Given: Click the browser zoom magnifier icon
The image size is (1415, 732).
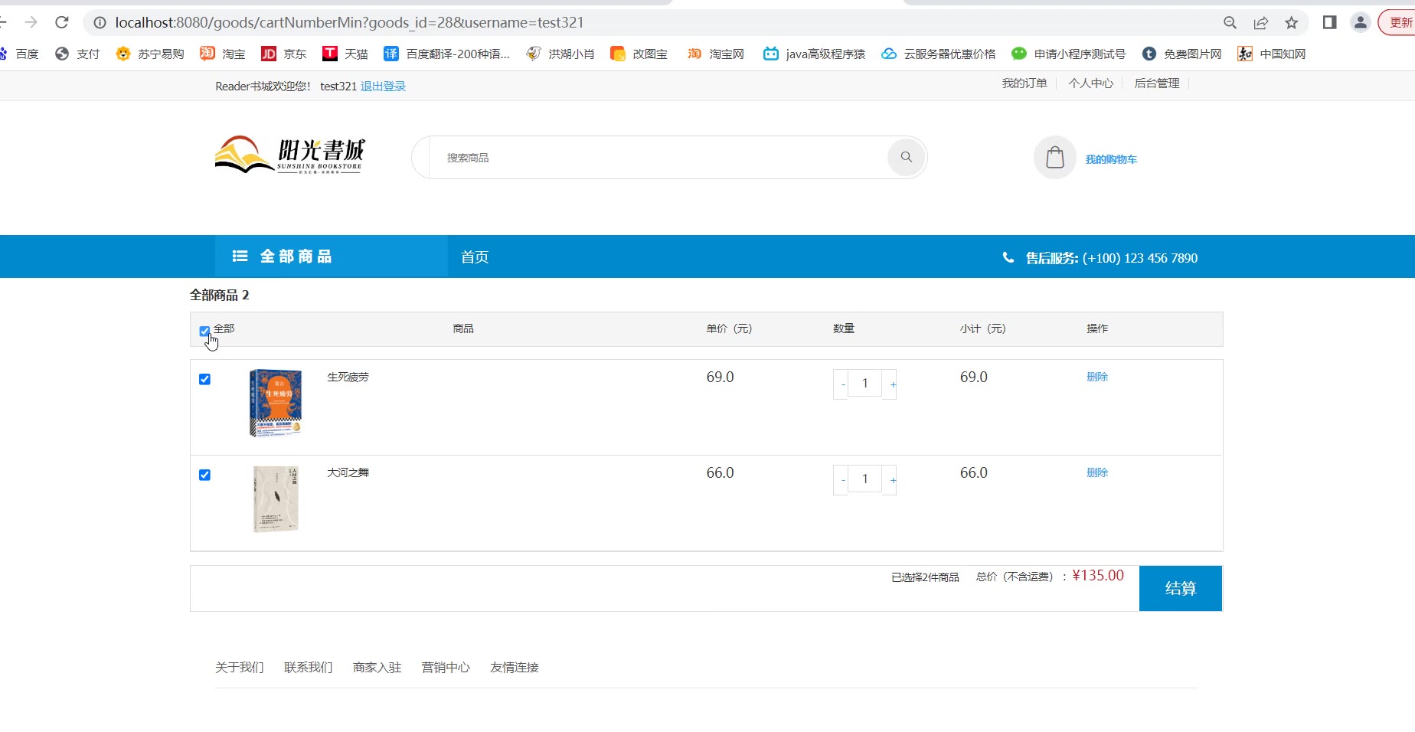Looking at the screenshot, I should (1230, 23).
